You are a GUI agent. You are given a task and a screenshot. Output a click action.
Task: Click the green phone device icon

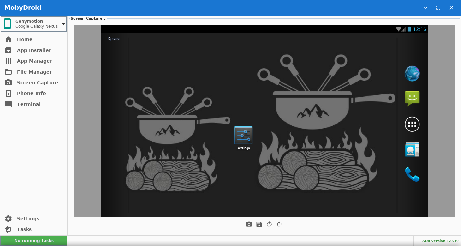click(7, 24)
